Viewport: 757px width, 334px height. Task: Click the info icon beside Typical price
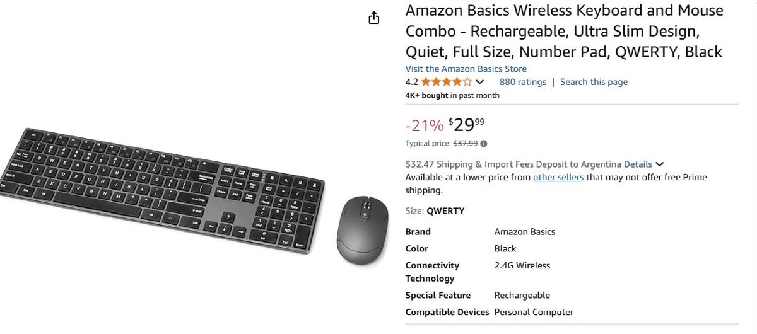[x=484, y=143]
